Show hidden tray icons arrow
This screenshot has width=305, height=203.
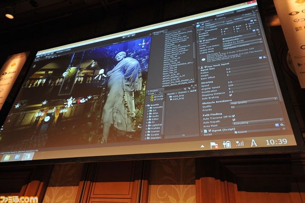pyautogui.click(x=203, y=146)
